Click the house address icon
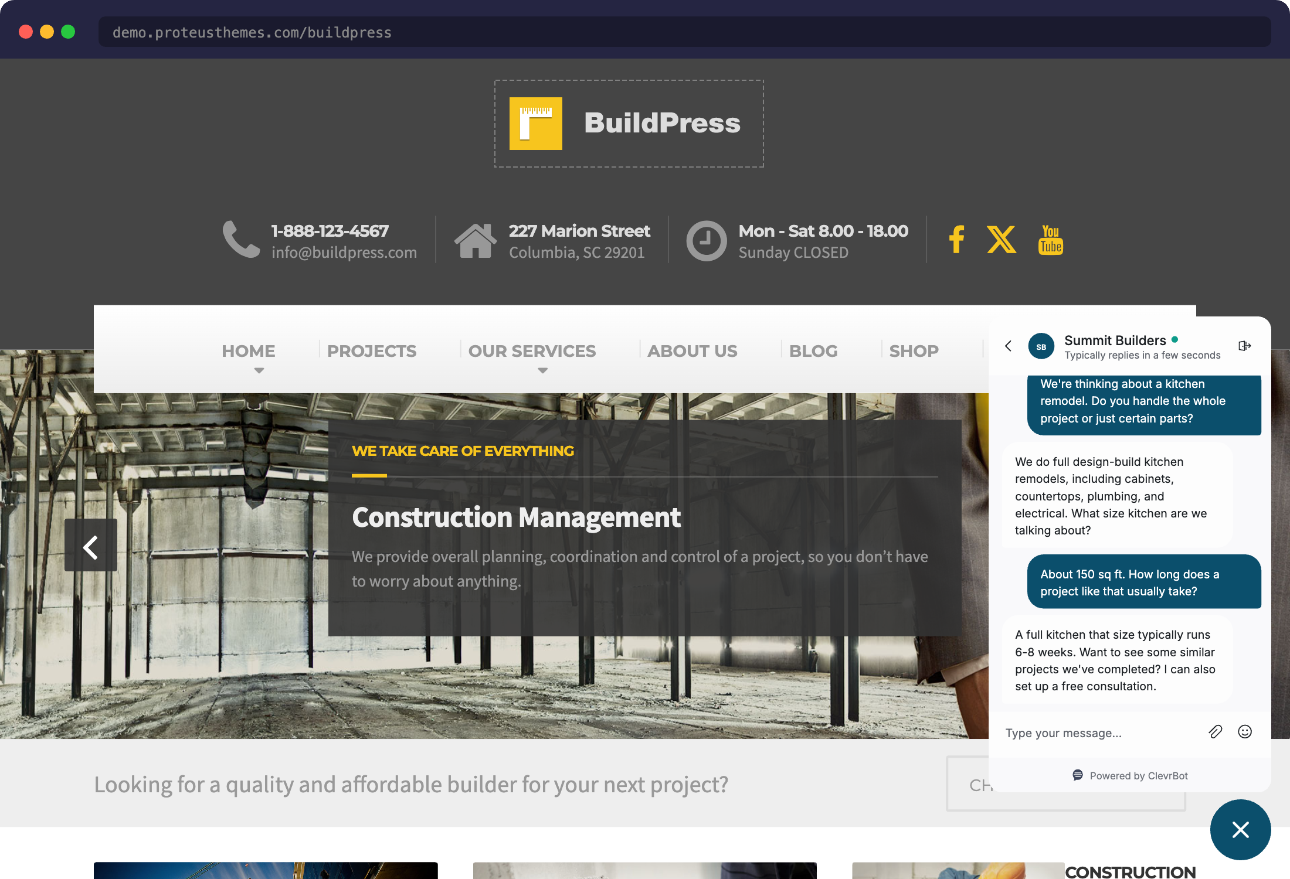 pyautogui.click(x=477, y=240)
